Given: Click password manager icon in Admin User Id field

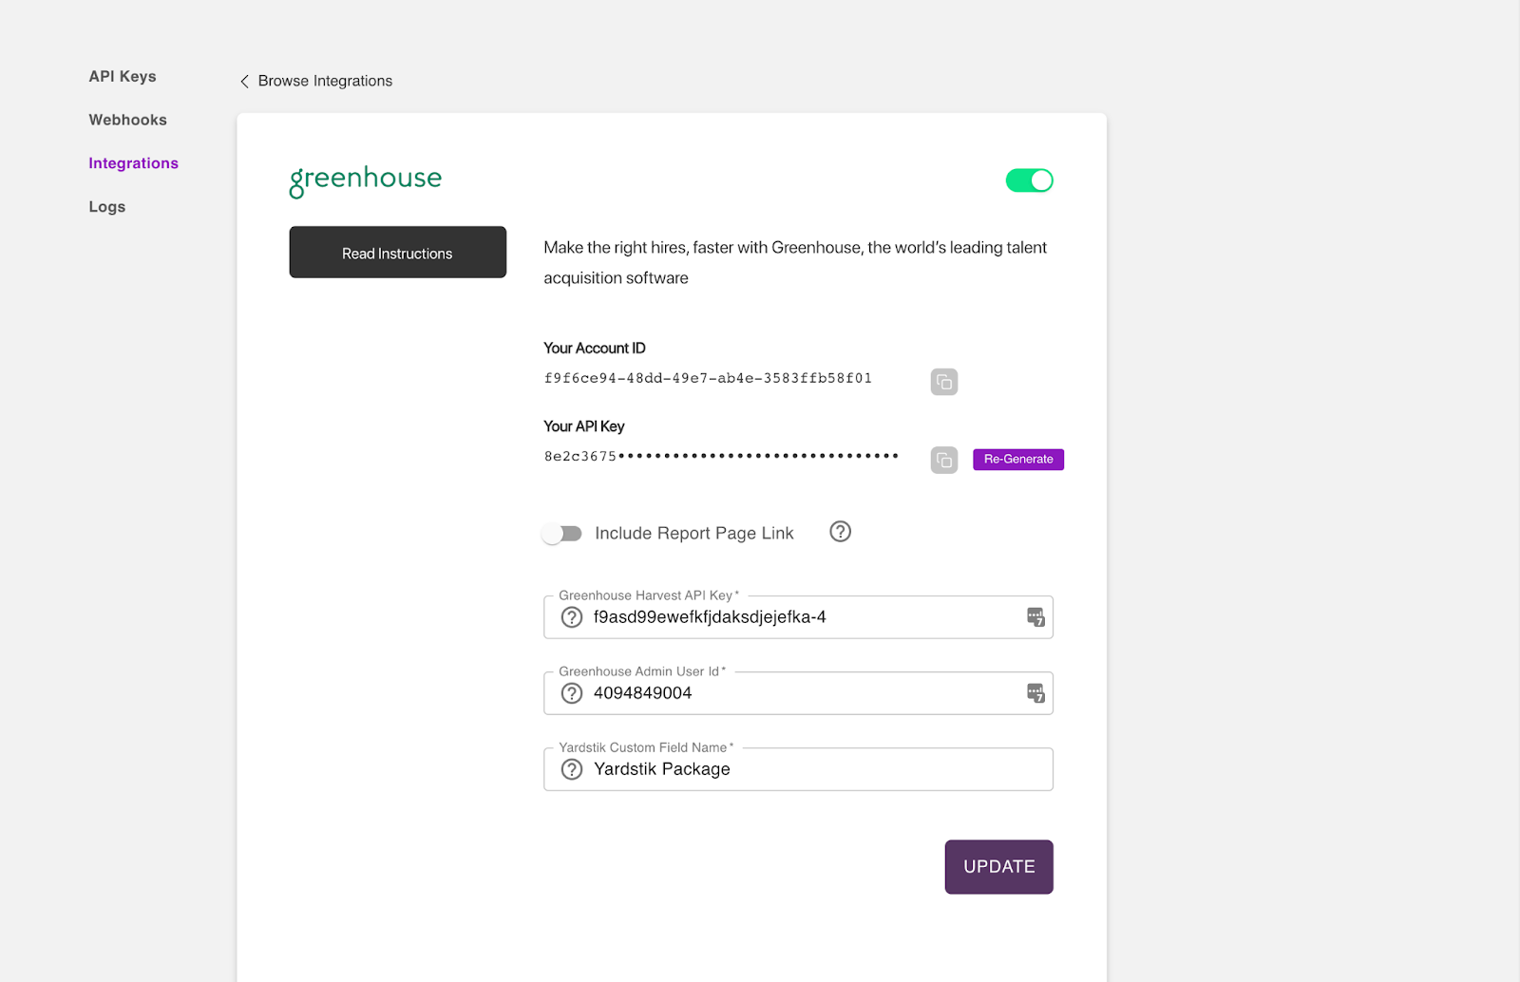Looking at the screenshot, I should (1035, 693).
